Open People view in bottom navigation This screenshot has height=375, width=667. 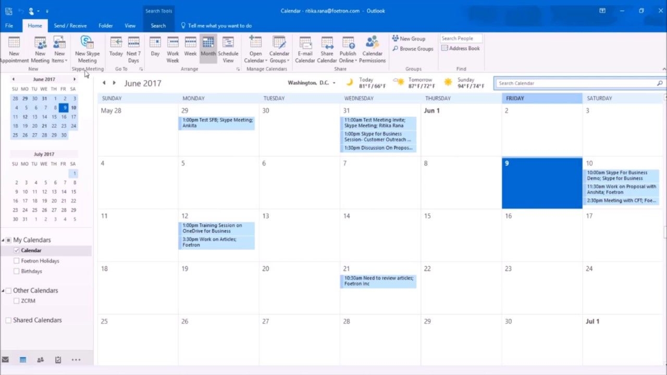pyautogui.click(x=40, y=359)
